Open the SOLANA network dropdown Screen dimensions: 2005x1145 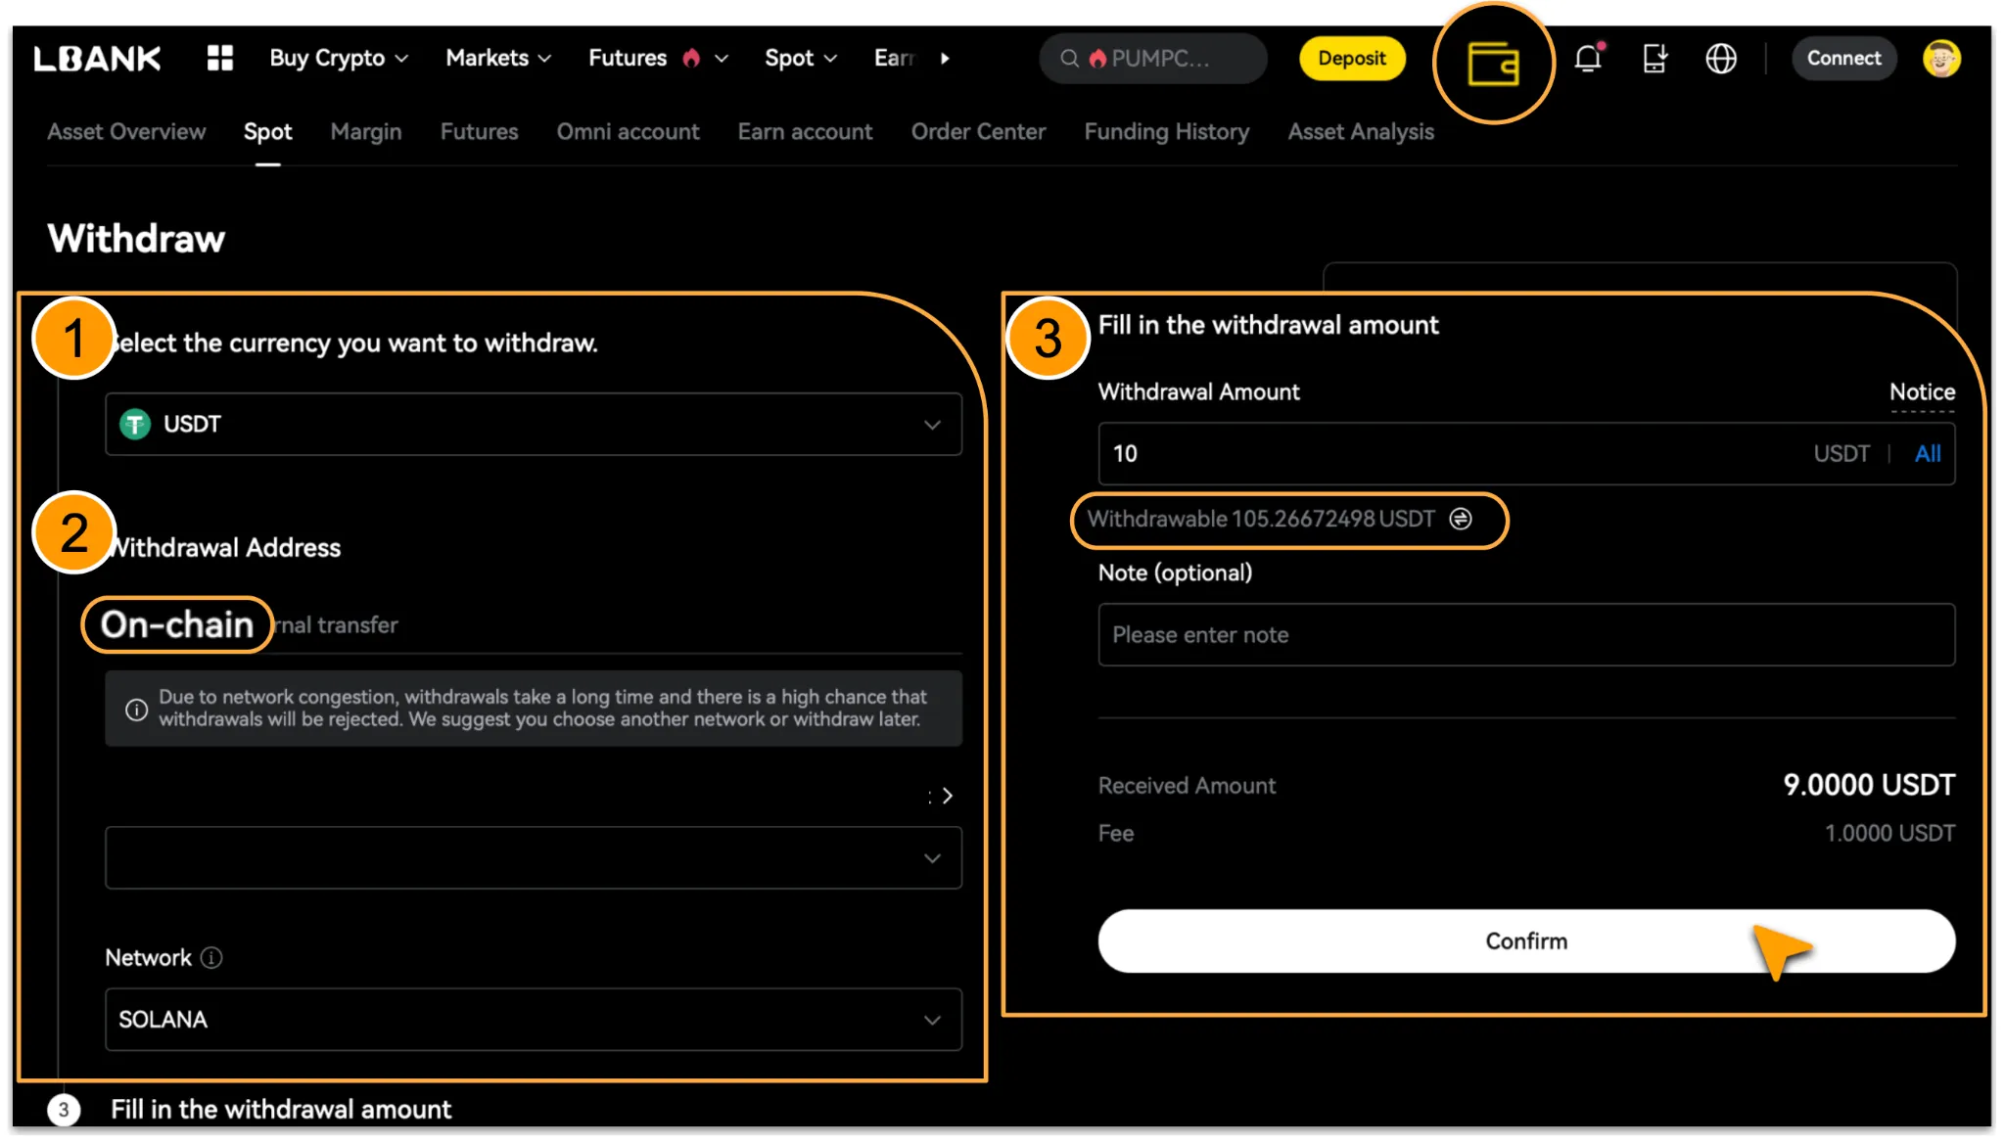[x=534, y=1020]
